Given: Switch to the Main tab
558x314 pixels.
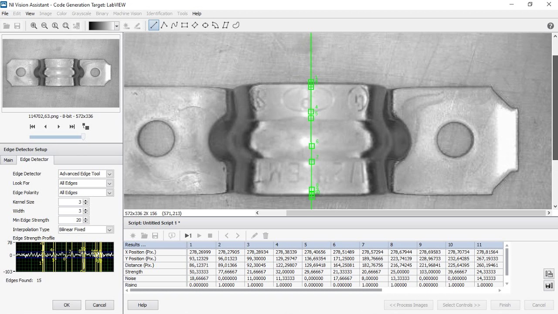Looking at the screenshot, I should [8, 160].
